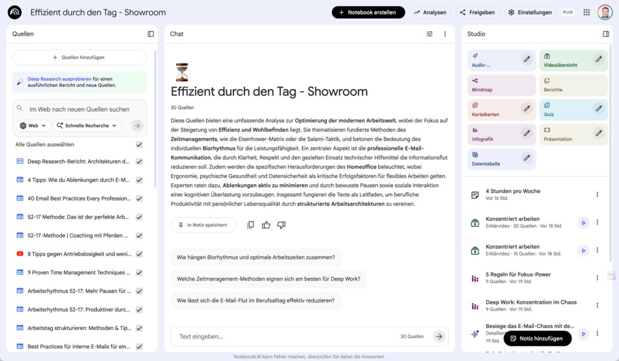
Task: Uncheck 40 Email Best Practices checkbox
Action: point(139,199)
